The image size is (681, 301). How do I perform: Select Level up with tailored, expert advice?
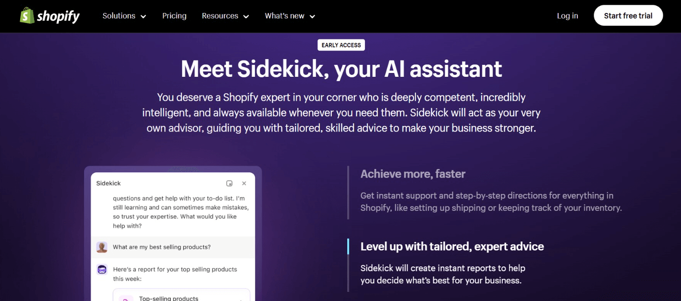(x=452, y=247)
